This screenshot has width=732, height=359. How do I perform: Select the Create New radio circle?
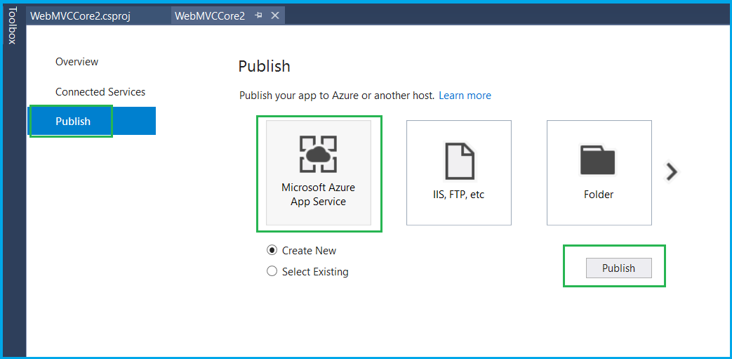click(x=272, y=250)
